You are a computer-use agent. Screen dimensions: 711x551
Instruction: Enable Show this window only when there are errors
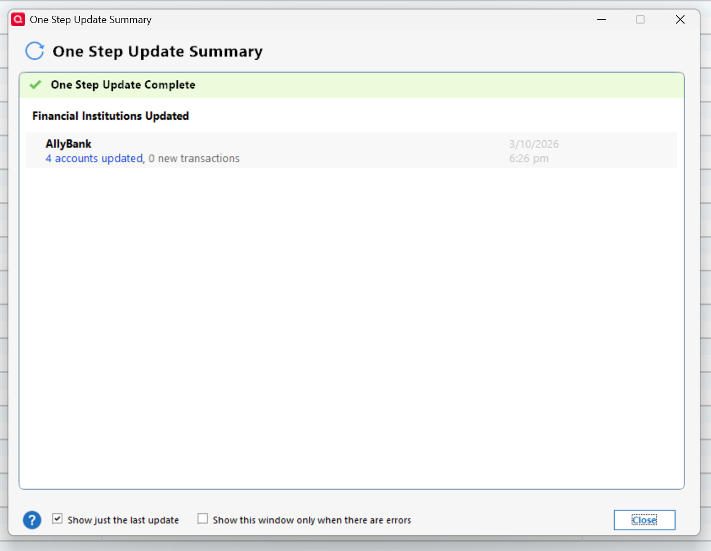click(x=203, y=519)
